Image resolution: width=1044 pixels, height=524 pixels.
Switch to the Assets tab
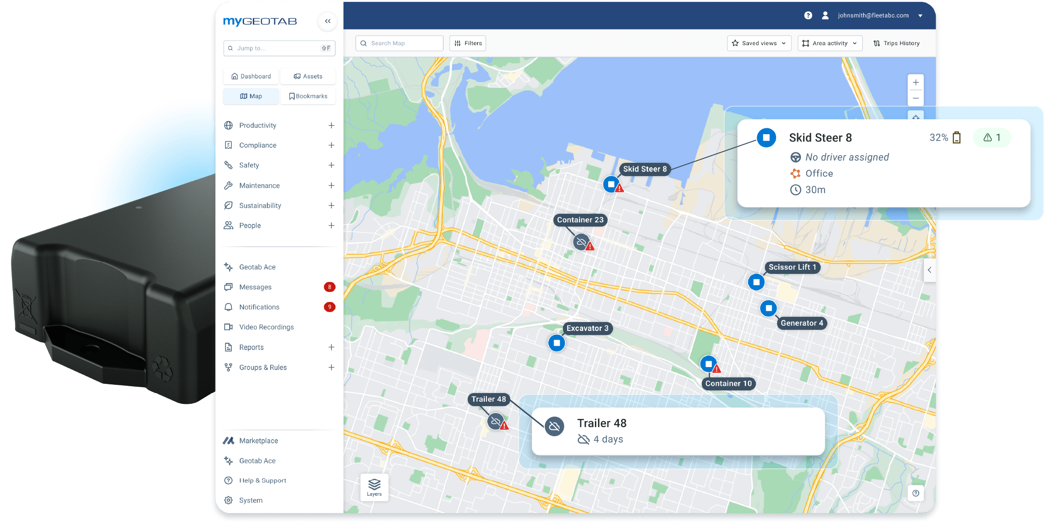pyautogui.click(x=308, y=76)
